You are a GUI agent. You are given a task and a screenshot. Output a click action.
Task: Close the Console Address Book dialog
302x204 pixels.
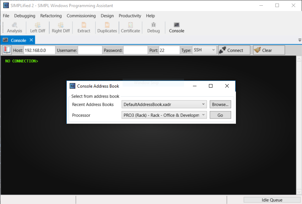tap(227, 86)
